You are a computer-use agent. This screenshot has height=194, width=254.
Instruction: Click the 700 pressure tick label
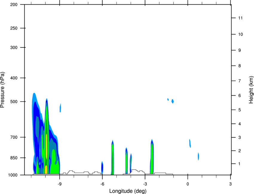(x=14, y=137)
